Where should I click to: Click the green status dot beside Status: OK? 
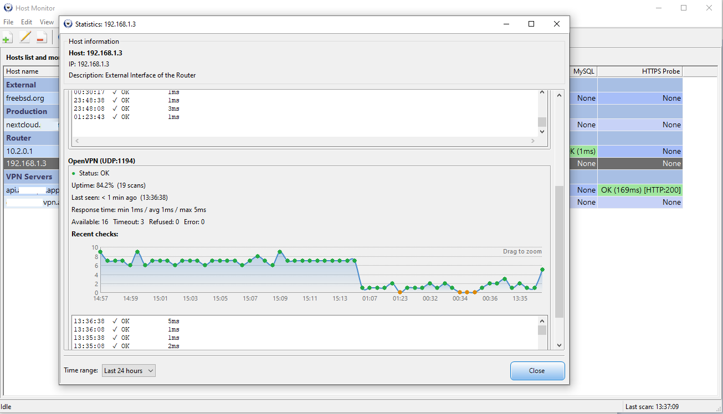click(73, 172)
